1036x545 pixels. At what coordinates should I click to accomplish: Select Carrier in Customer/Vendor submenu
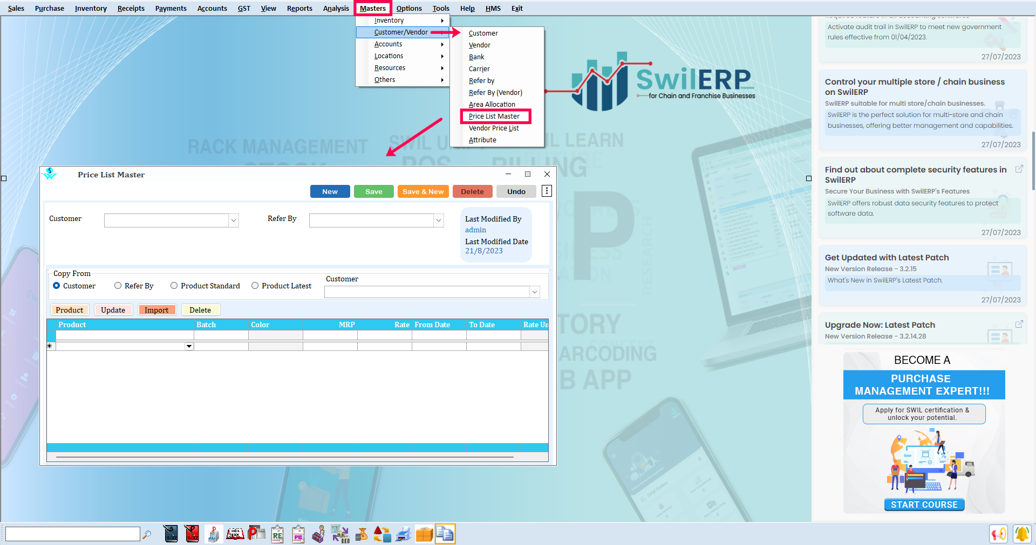click(479, 68)
